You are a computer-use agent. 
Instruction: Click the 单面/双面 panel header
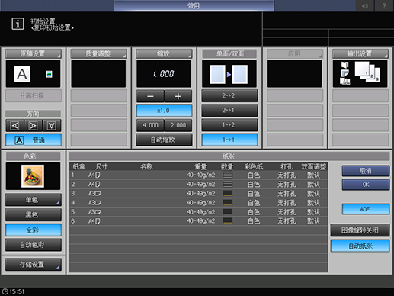[229, 53]
